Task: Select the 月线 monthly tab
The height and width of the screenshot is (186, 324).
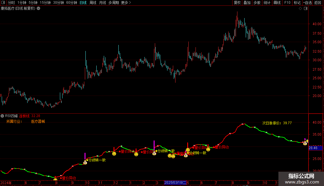Action: click(102, 3)
